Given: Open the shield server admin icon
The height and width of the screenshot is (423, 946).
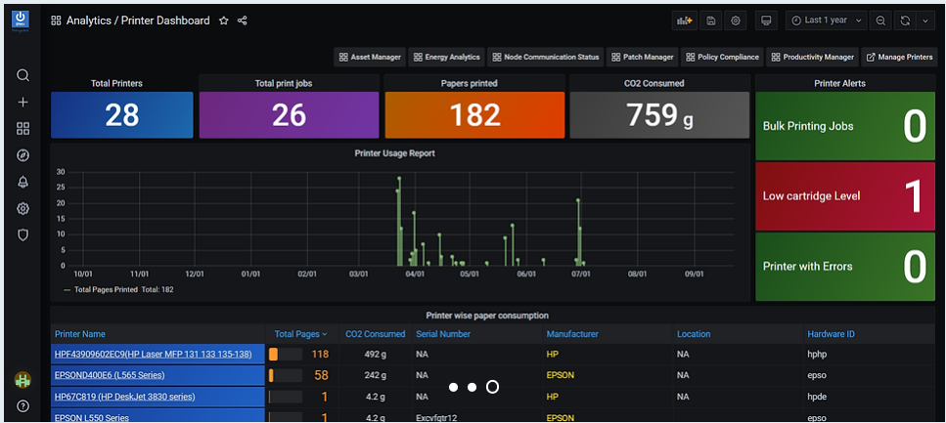Looking at the screenshot, I should click(x=23, y=235).
